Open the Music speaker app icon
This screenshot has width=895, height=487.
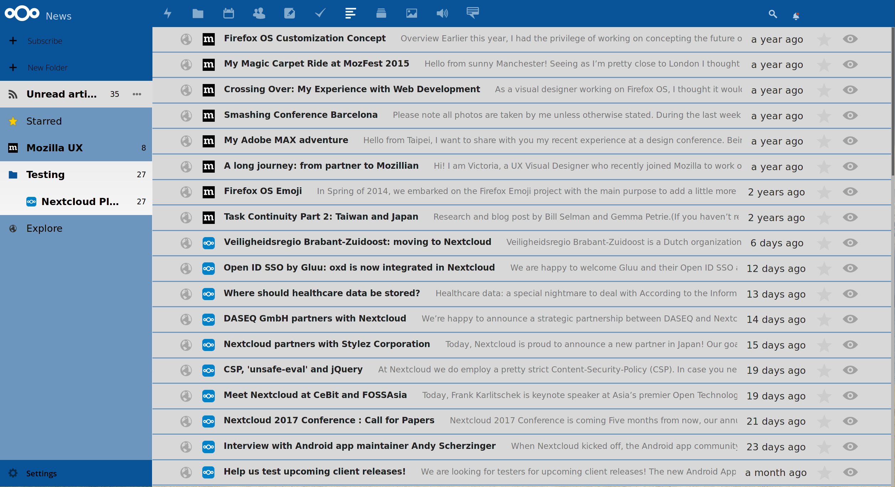pos(442,14)
